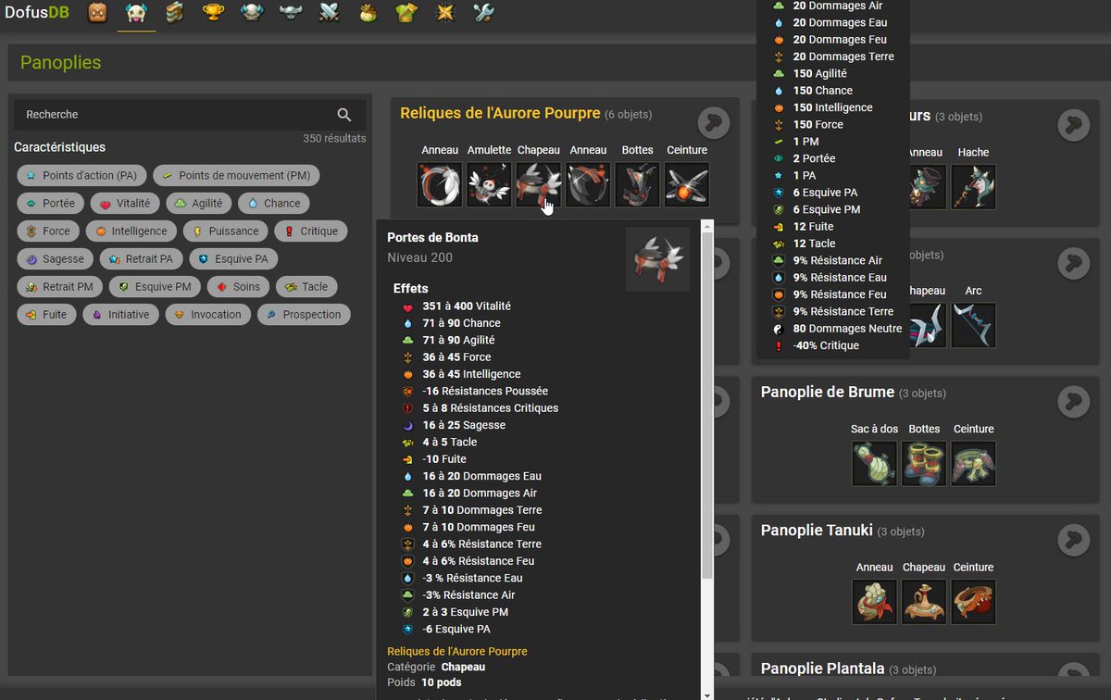Click the Hache item icon
The height and width of the screenshot is (700, 1111).
[x=973, y=187]
